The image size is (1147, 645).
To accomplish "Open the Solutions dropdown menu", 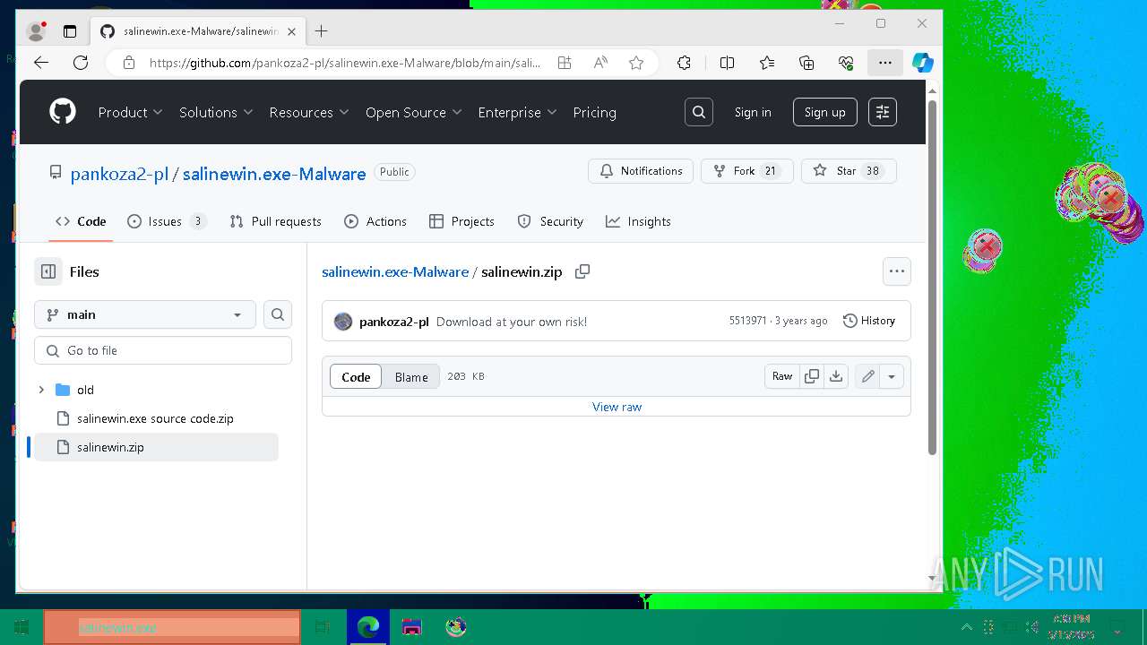I will (x=216, y=112).
